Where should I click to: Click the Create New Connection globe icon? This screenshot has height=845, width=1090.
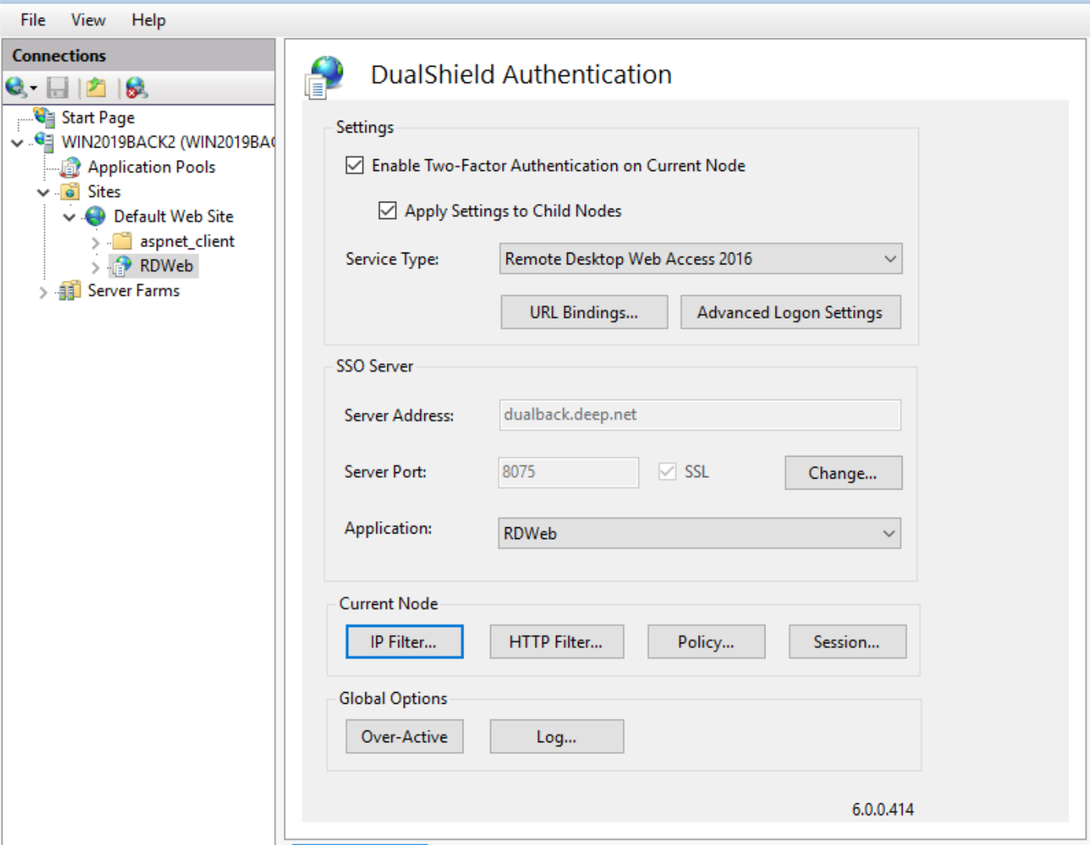[x=16, y=87]
